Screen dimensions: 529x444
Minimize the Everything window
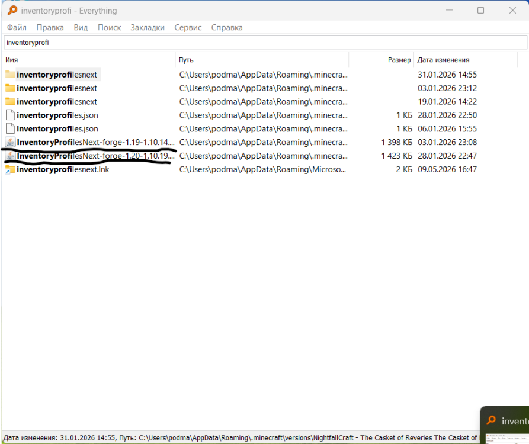[x=449, y=11]
